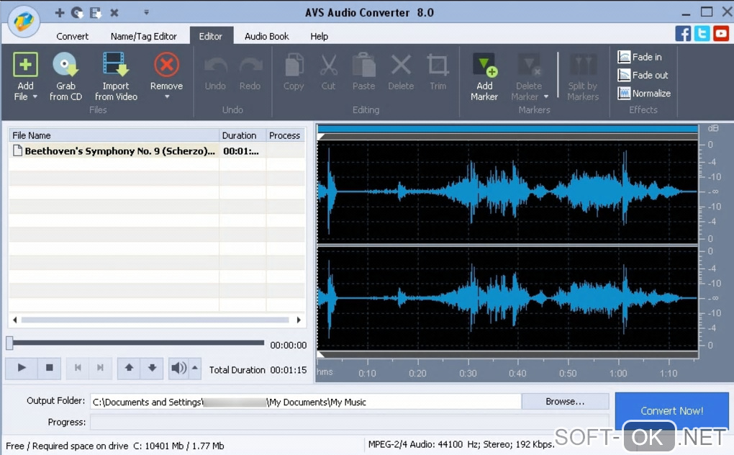Apply the Normalize effect
Viewport: 734px width, 455px height.
(x=644, y=93)
